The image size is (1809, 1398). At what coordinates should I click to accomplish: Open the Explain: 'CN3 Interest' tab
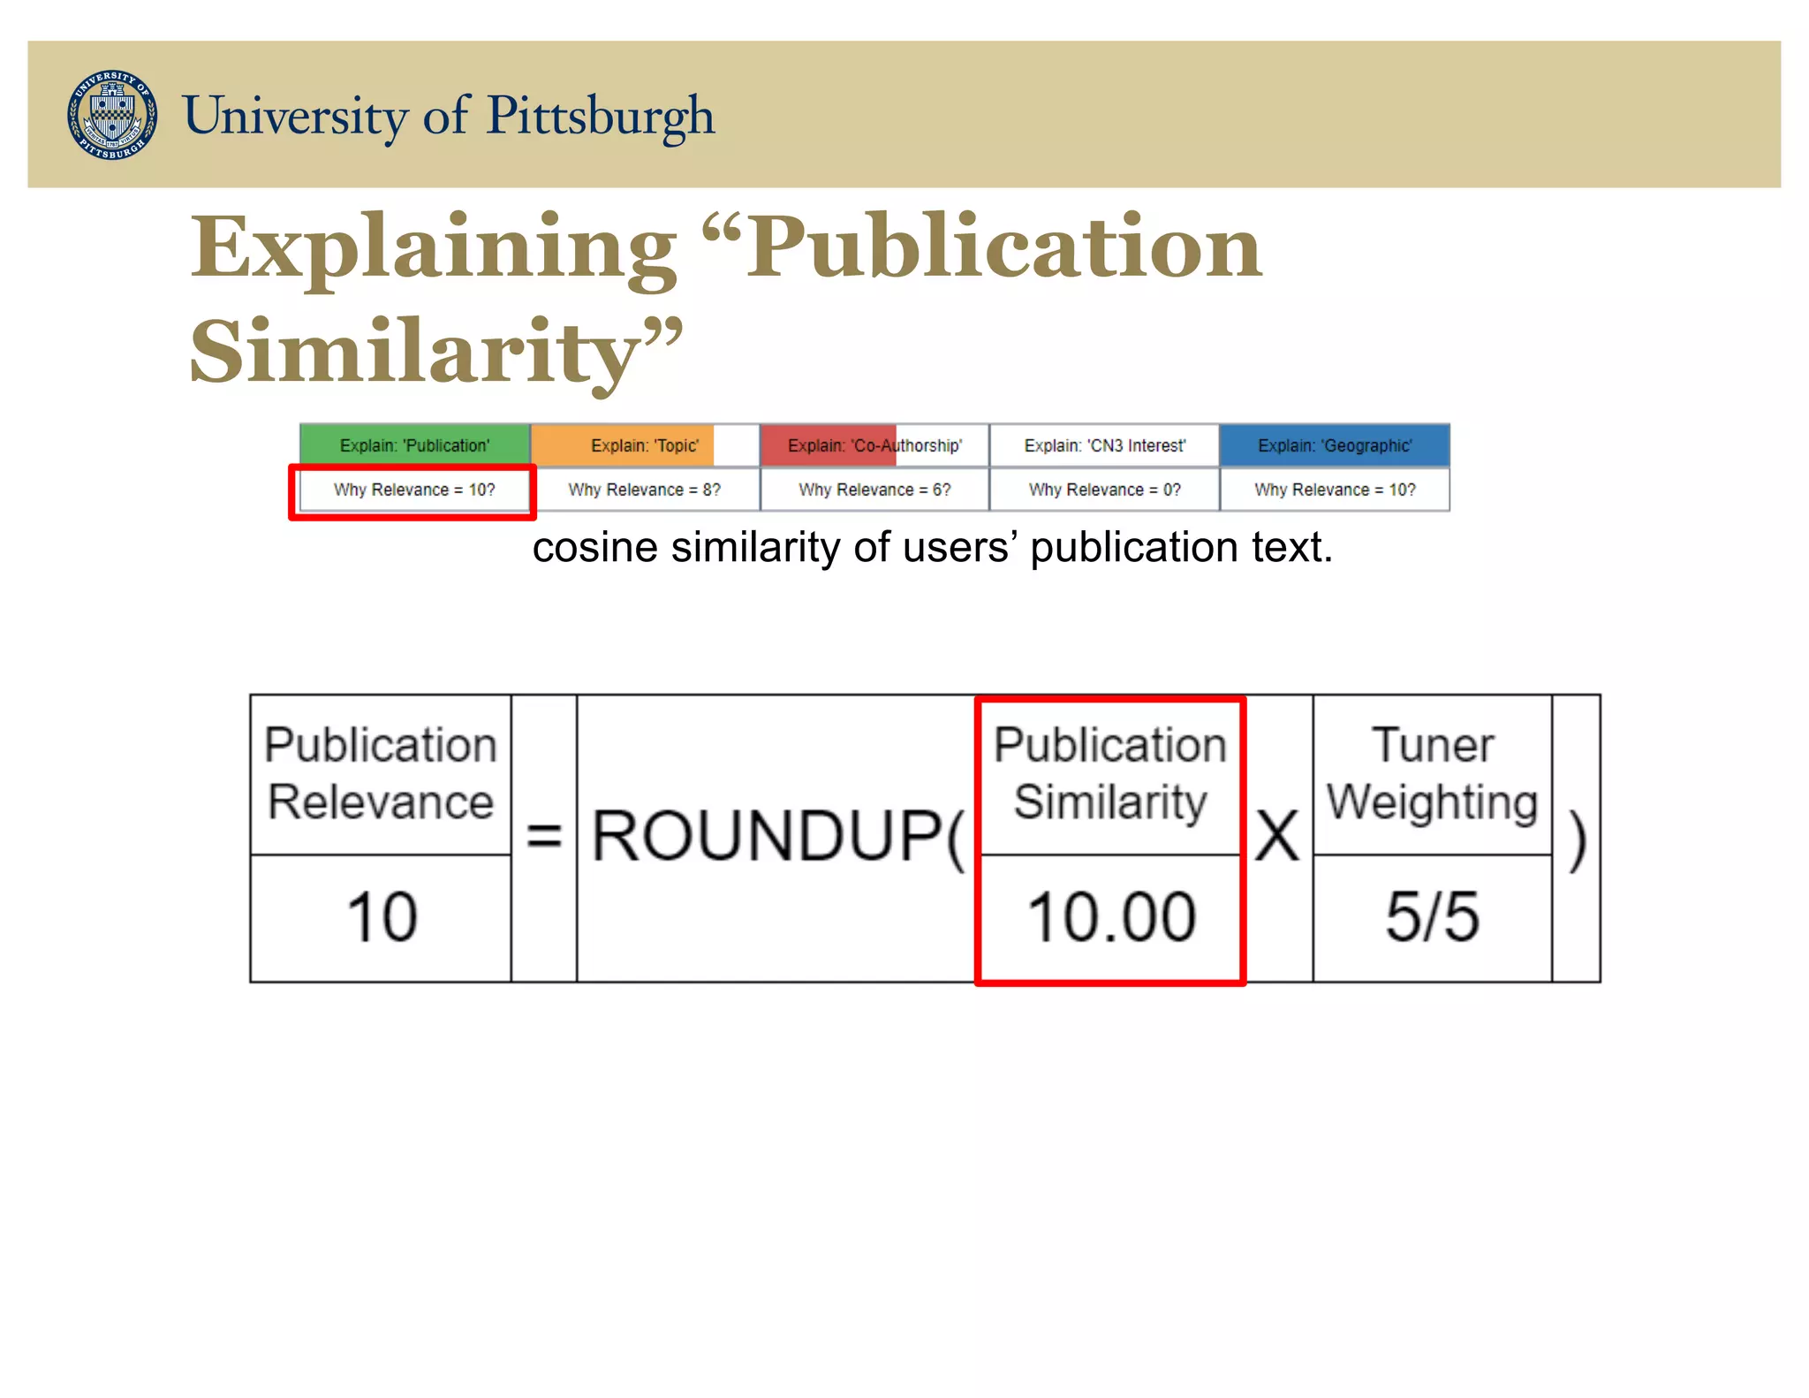click(x=1105, y=445)
